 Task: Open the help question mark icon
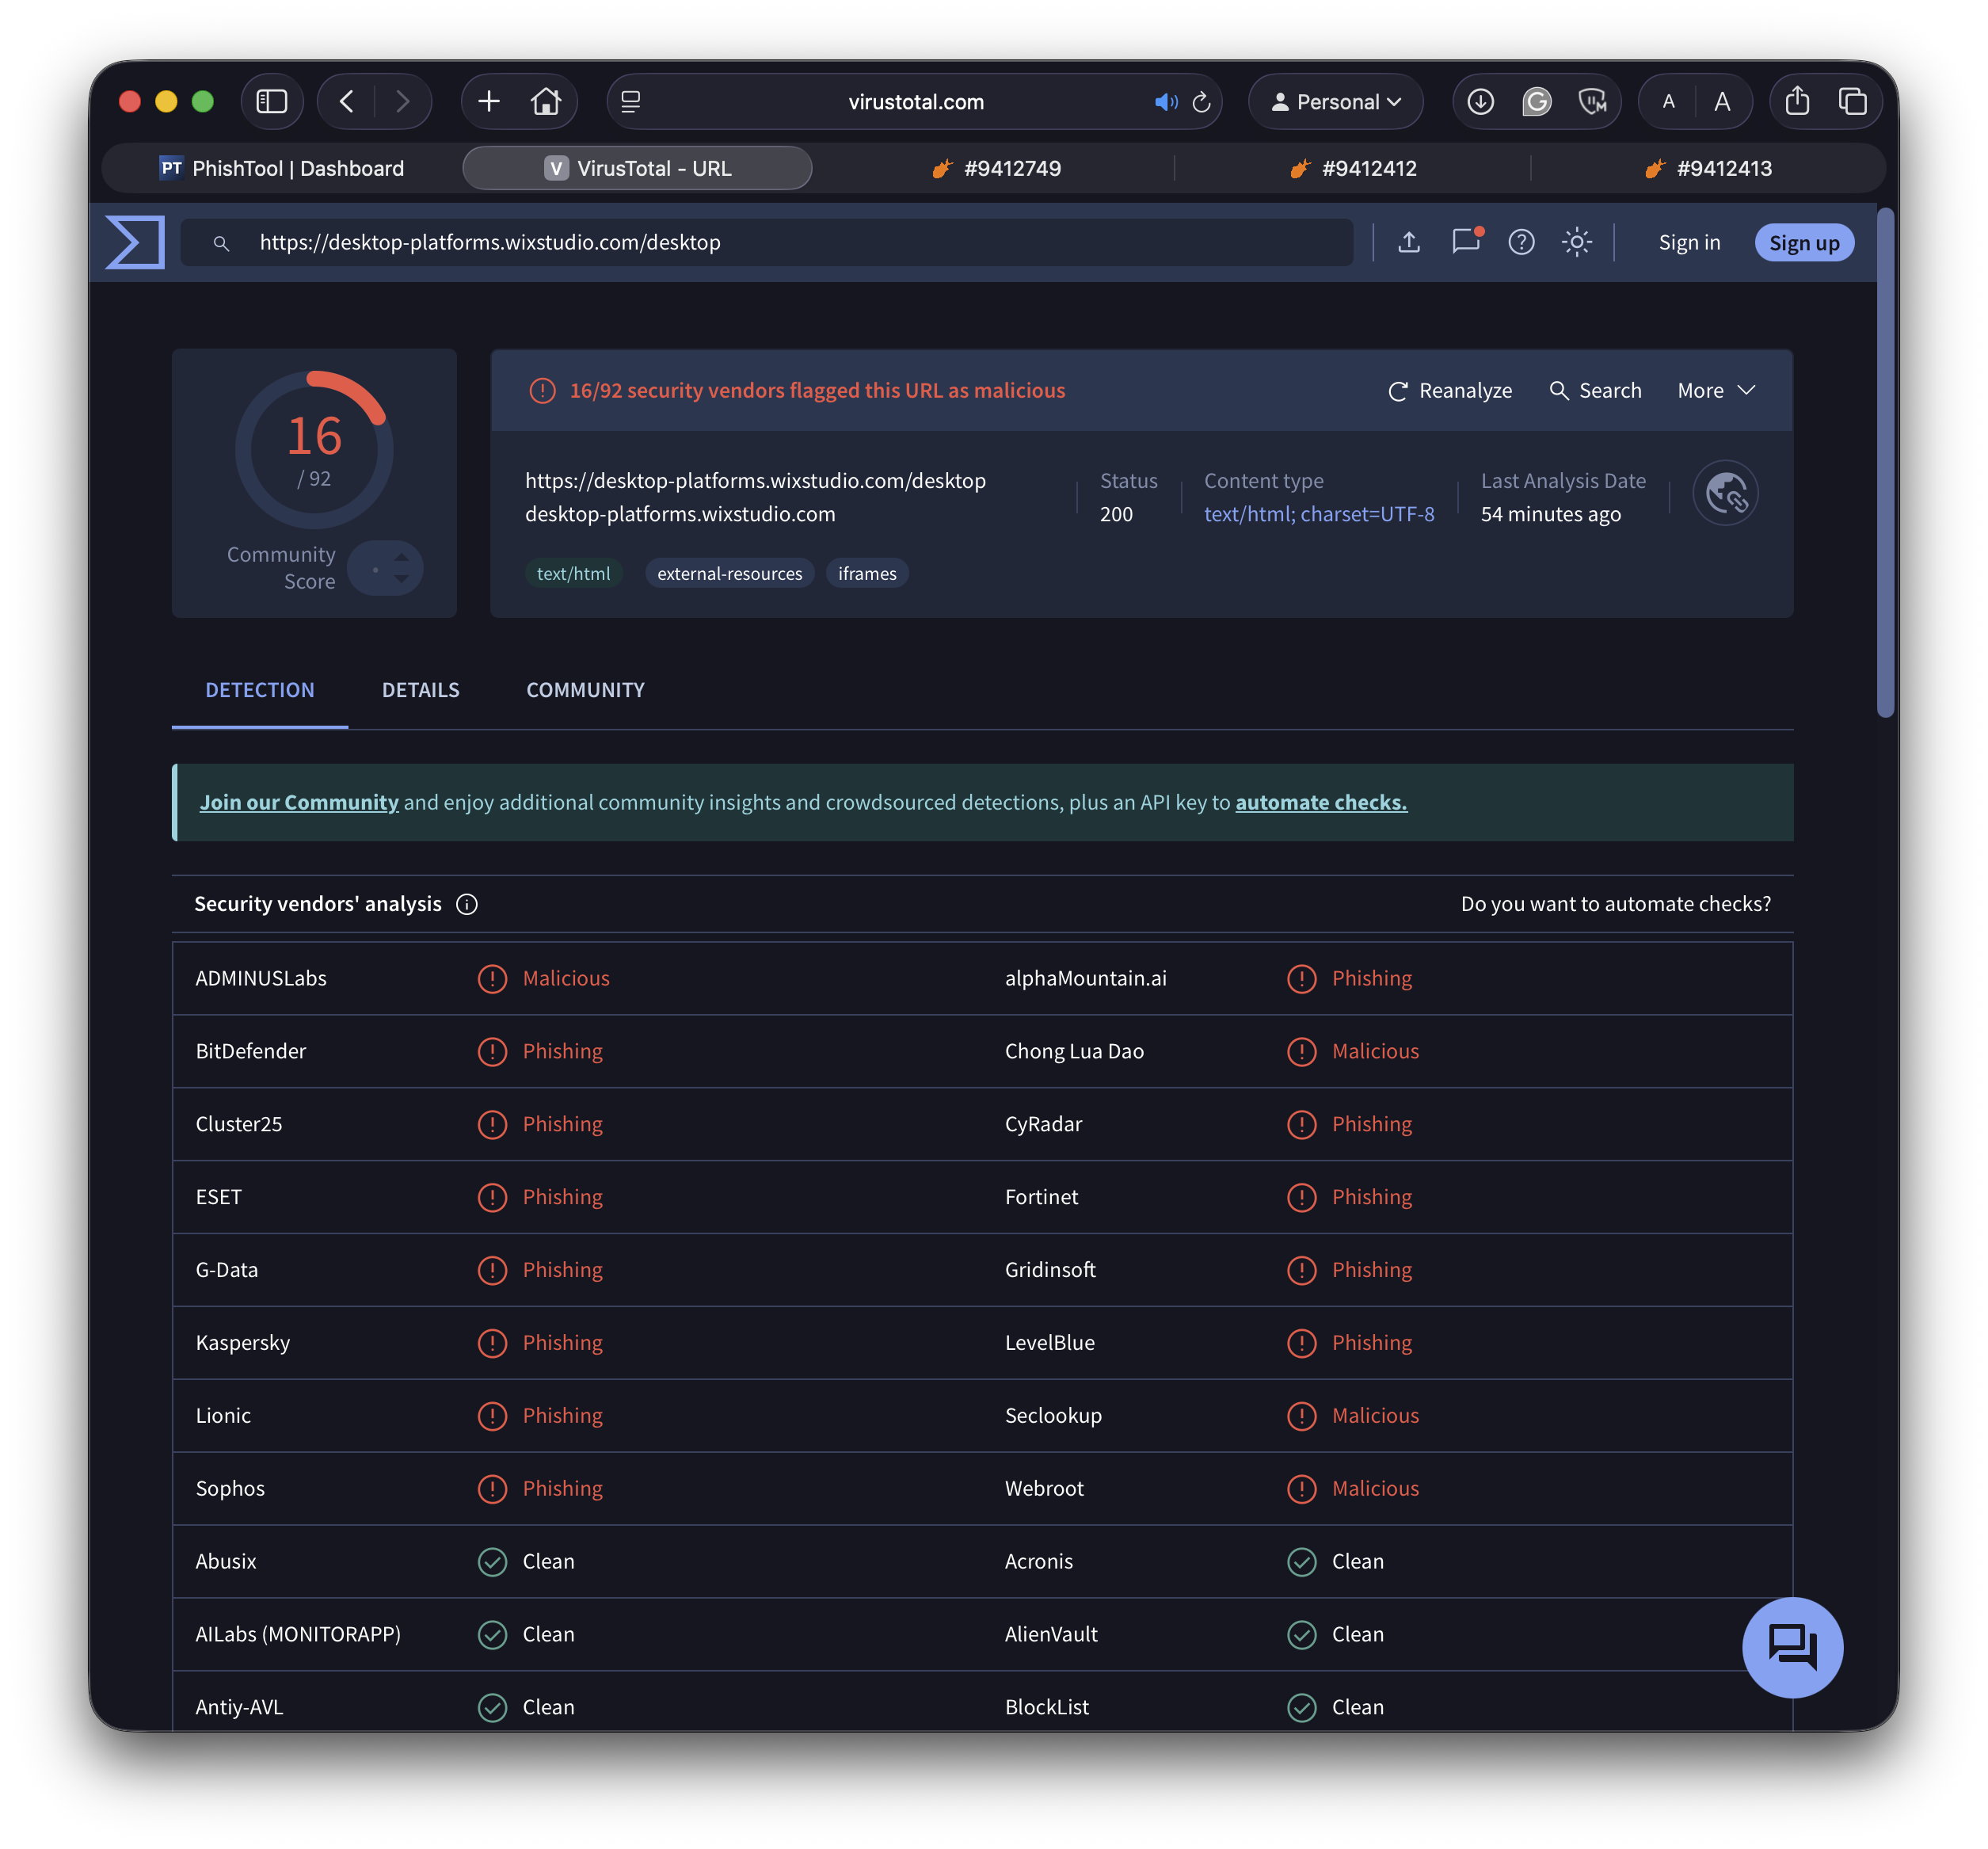point(1521,242)
